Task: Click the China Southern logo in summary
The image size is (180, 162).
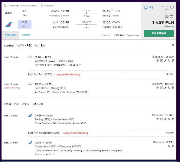Action: [8, 24]
